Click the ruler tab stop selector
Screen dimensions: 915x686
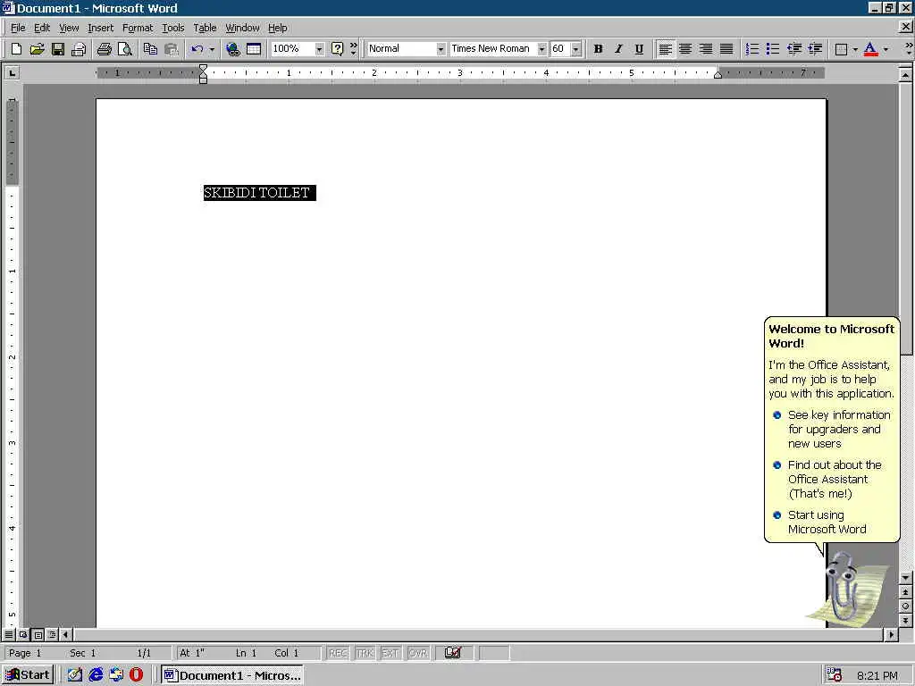point(12,73)
